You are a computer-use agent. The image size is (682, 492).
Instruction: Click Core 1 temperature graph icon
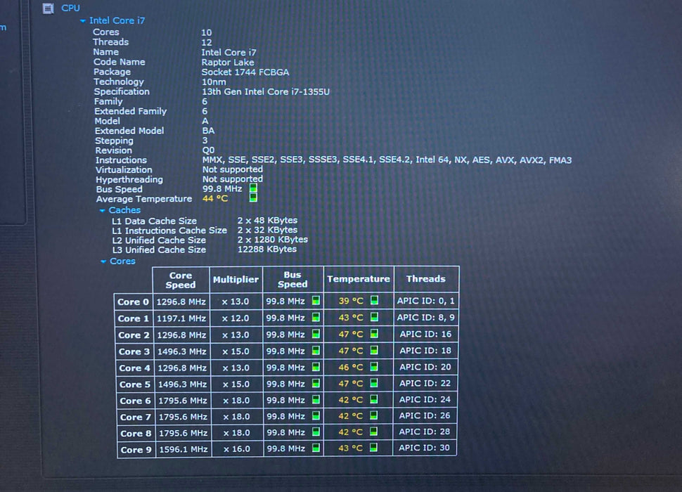(374, 317)
